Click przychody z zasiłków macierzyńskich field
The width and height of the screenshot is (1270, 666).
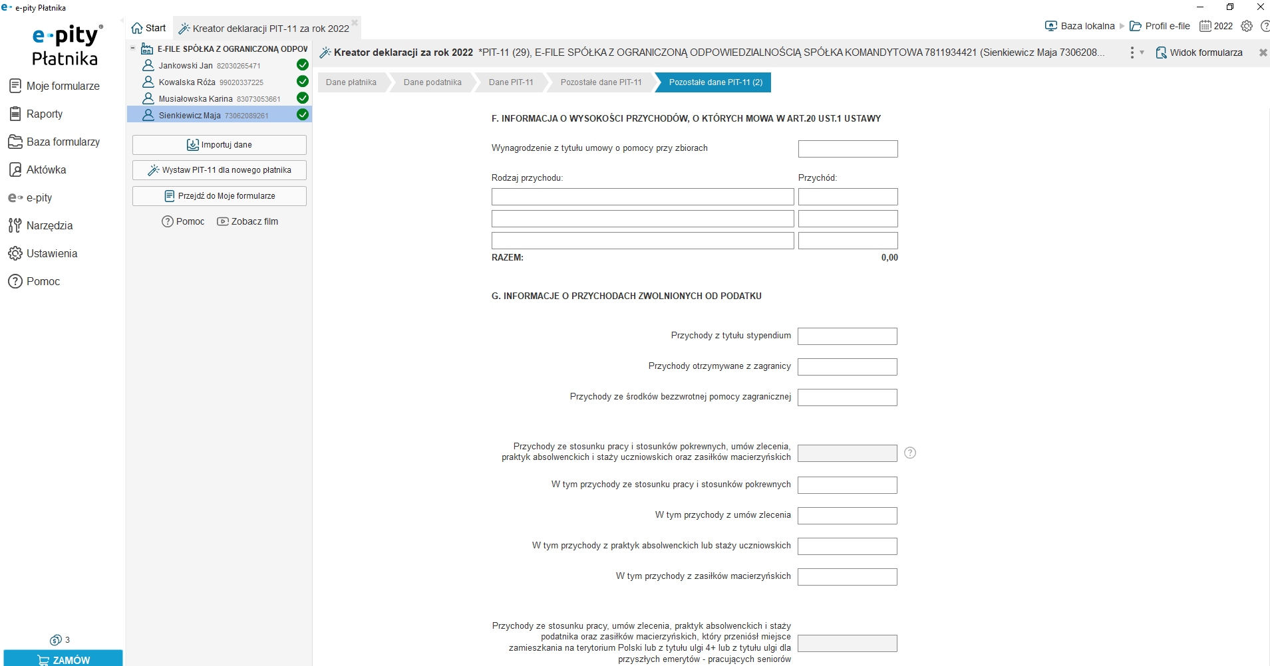[848, 577]
